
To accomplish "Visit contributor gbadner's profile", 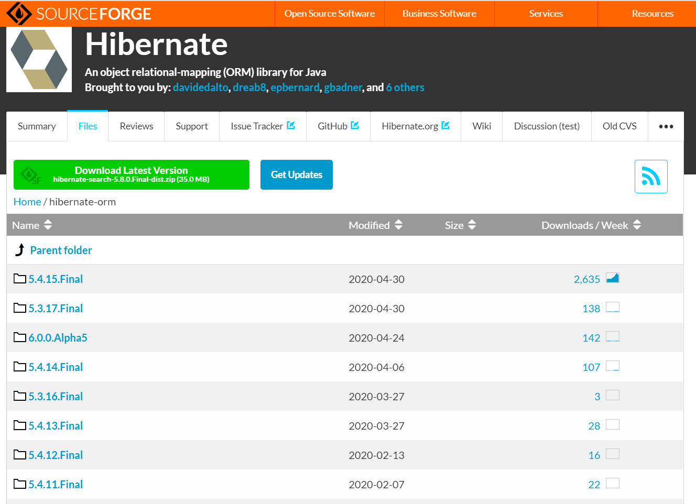I will pos(343,87).
